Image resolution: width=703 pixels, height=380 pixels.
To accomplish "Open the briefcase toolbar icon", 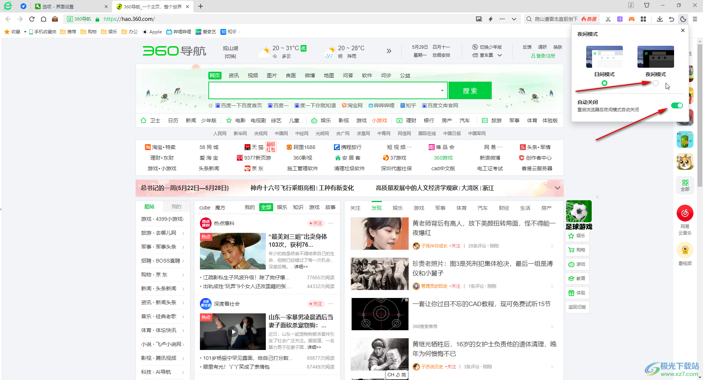I will point(55,19).
